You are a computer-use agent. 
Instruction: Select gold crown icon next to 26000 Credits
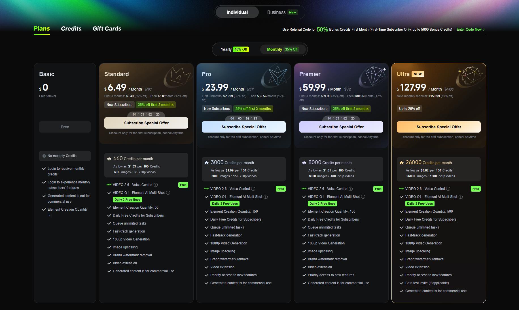(402, 163)
